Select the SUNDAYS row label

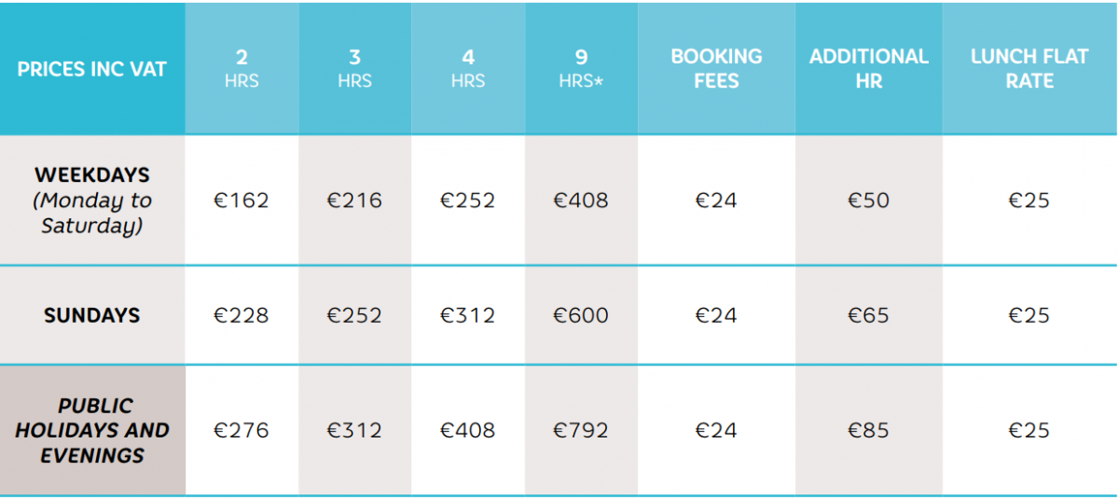(91, 315)
